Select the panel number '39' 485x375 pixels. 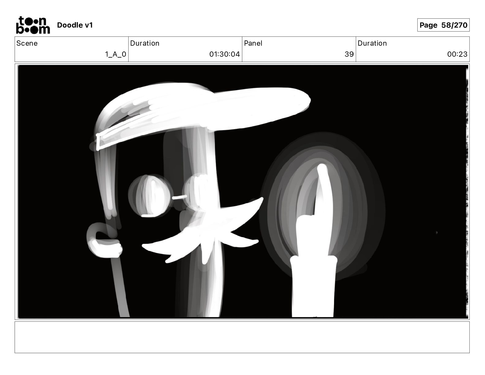349,54
